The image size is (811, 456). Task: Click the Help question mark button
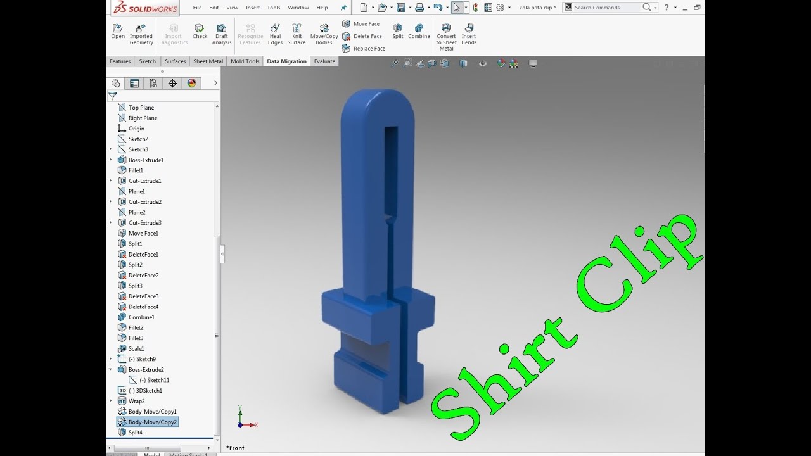(667, 8)
